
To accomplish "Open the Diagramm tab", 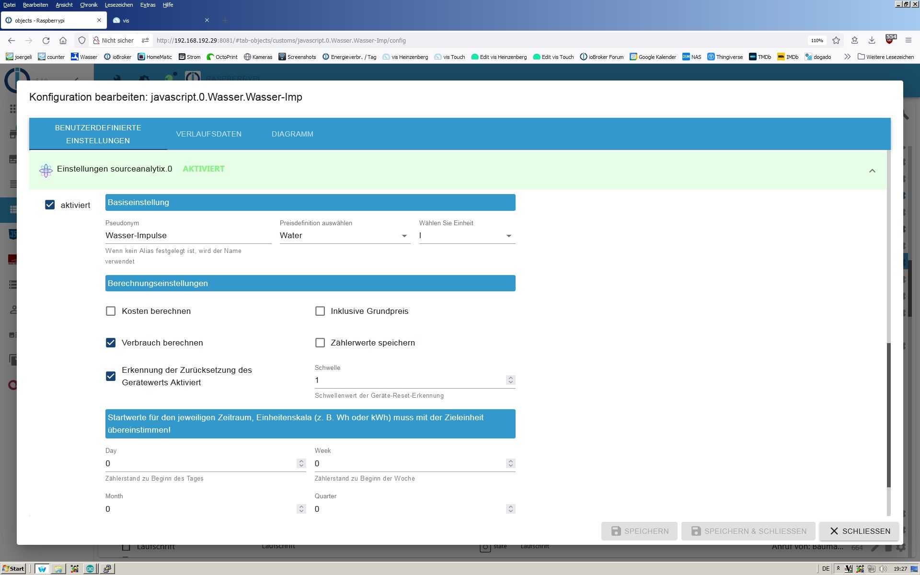I will 292,134.
